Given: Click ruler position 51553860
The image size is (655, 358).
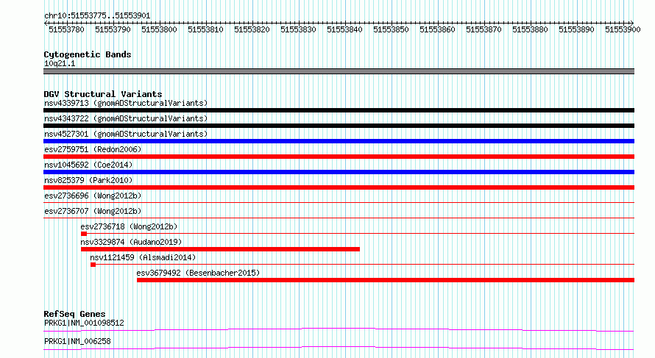Looking at the screenshot, I should [437, 29].
